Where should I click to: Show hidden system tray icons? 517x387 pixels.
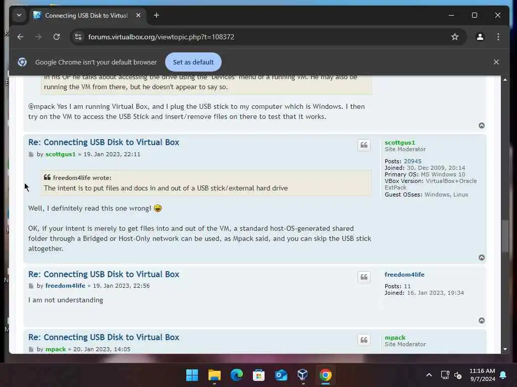(429, 375)
